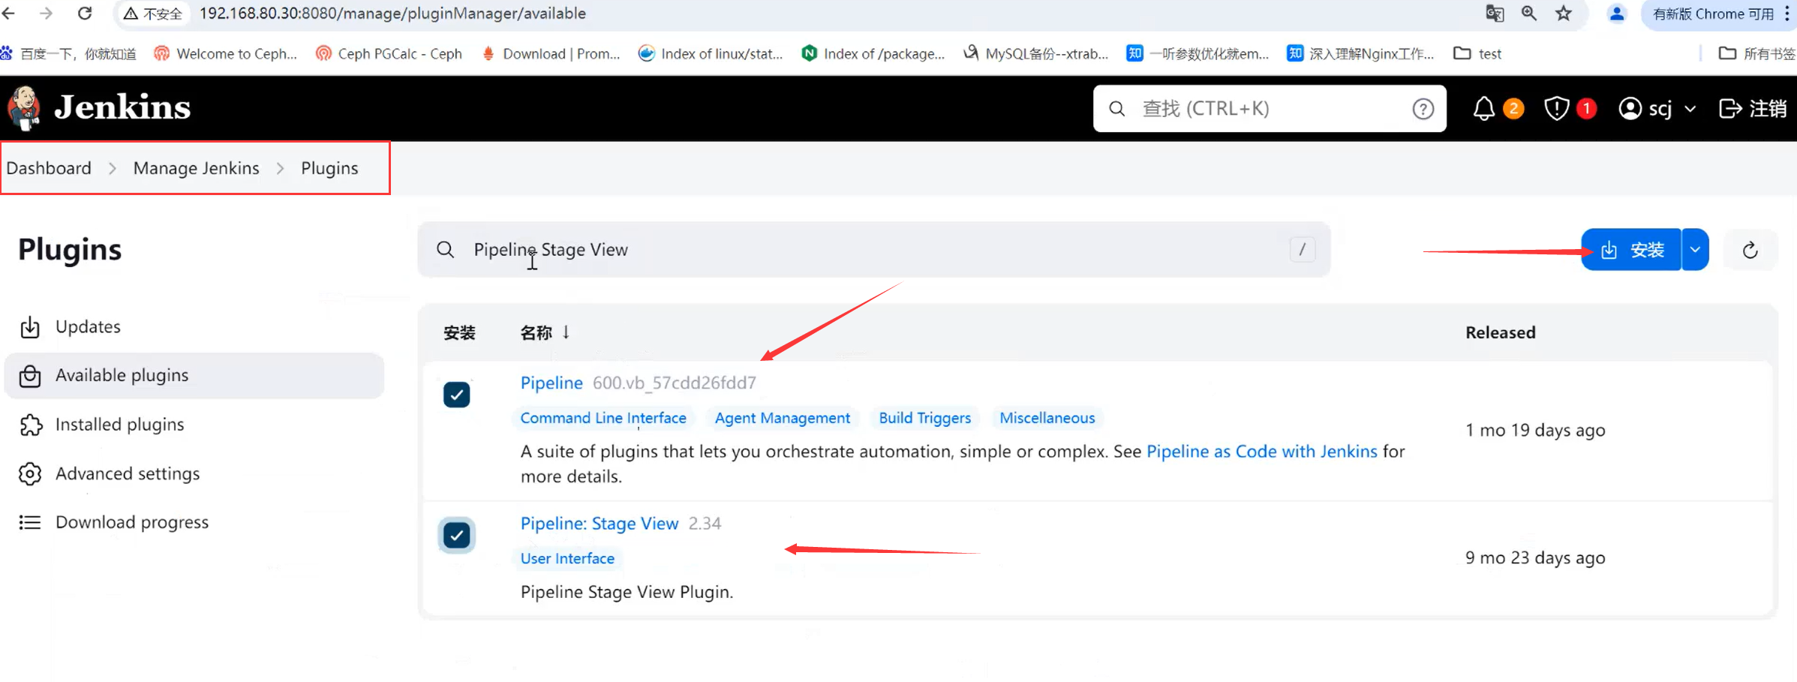
Task: Select Available plugins in sidebar
Action: 194,375
